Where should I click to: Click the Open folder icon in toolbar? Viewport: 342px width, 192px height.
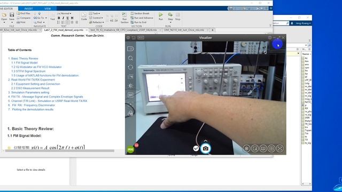coord(4,15)
